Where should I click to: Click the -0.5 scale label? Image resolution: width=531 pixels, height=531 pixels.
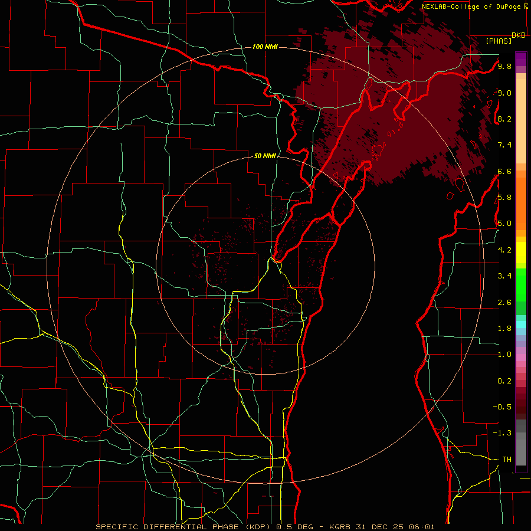point(502,407)
